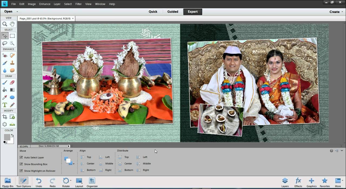Select the Zoom tool

[x=5, y=24]
